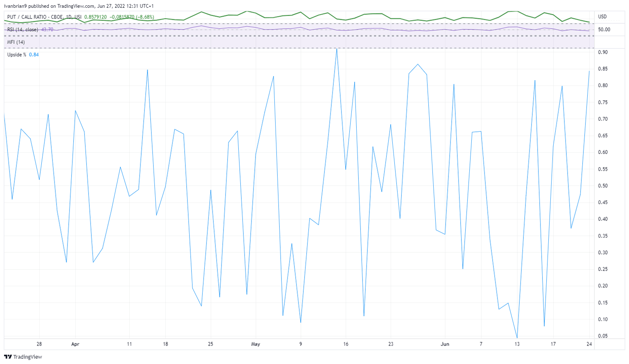Click the Jun label on time axis
The image size is (629, 364).
(445, 344)
